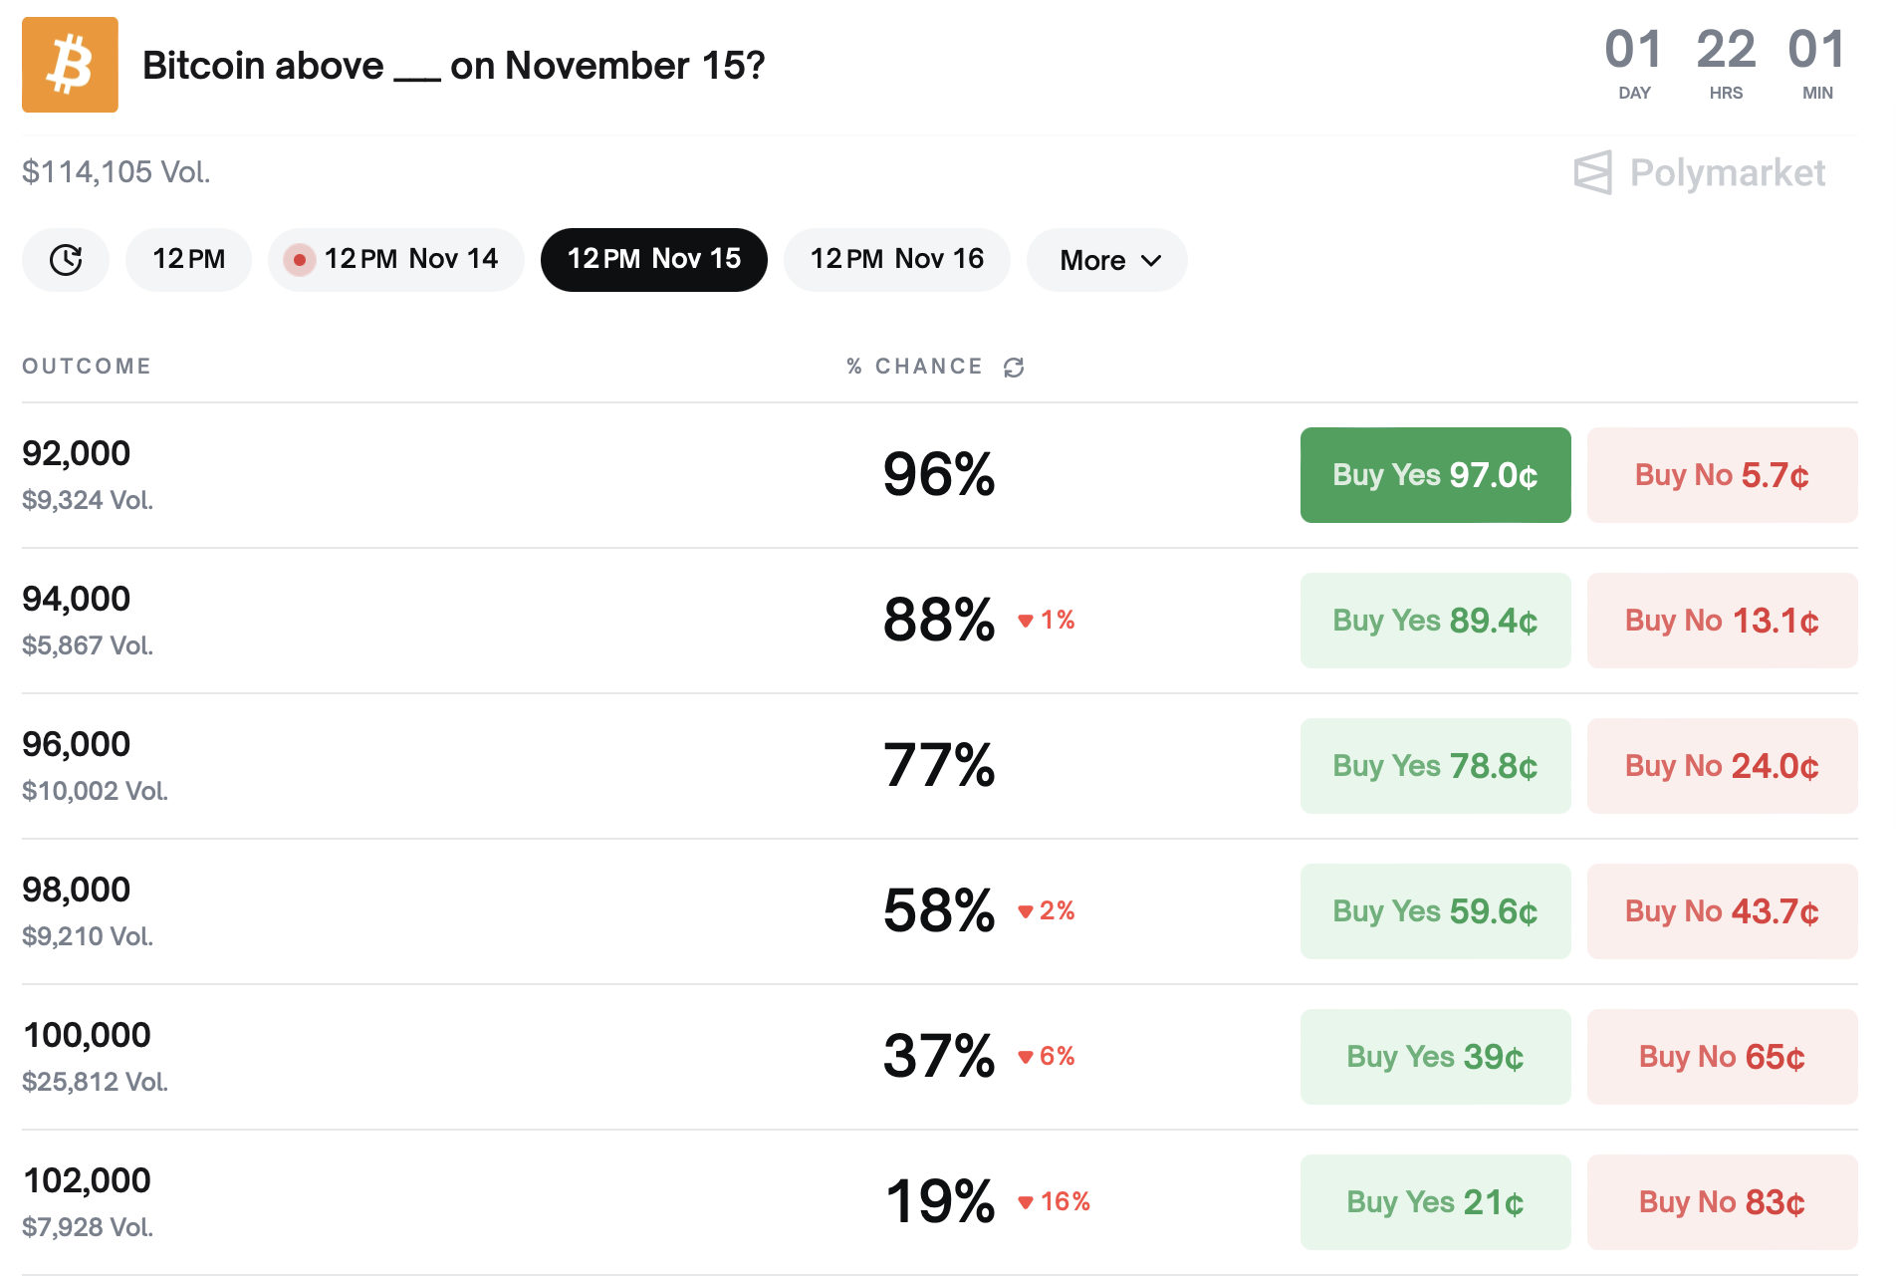This screenshot has width=1896, height=1276.
Task: Click the orange Bitcoin logo icon
Action: tap(70, 65)
